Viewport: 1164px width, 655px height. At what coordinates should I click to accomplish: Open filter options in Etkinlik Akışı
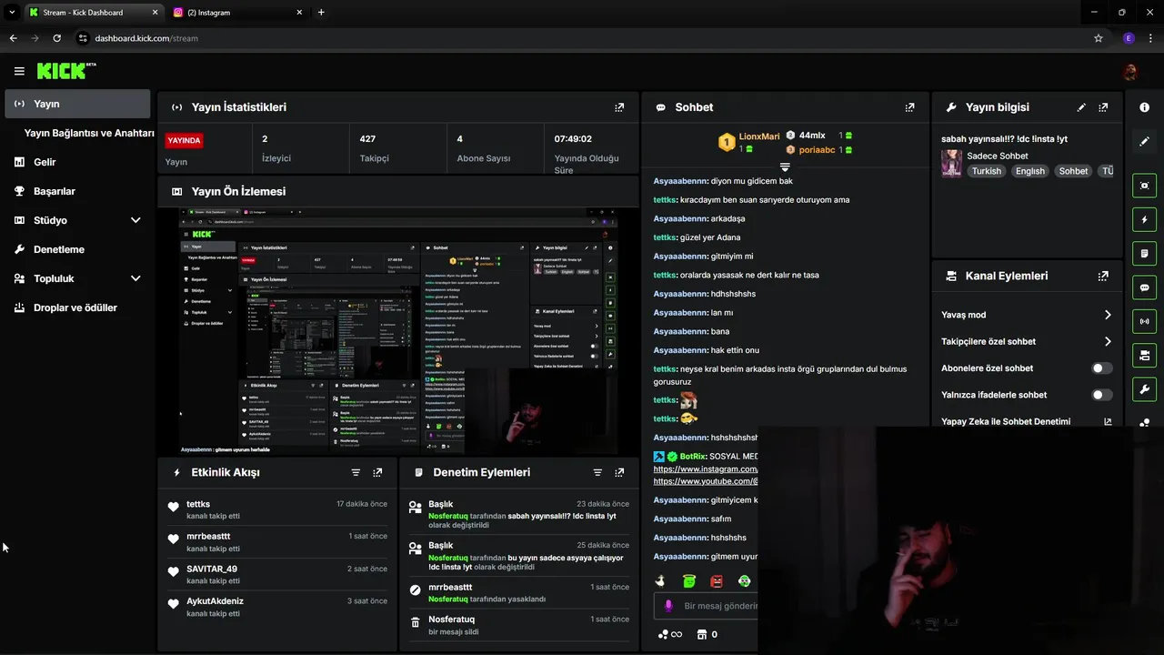click(356, 473)
